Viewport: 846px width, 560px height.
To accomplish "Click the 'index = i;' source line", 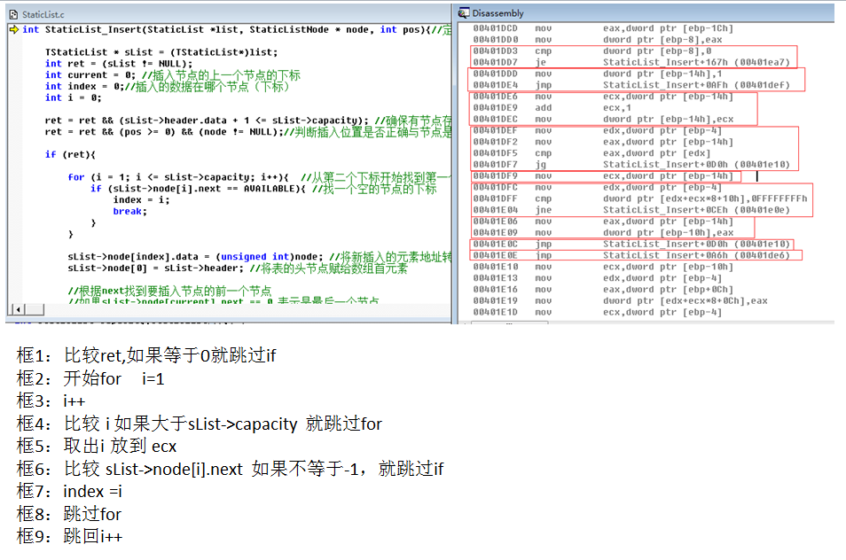I will coord(141,200).
